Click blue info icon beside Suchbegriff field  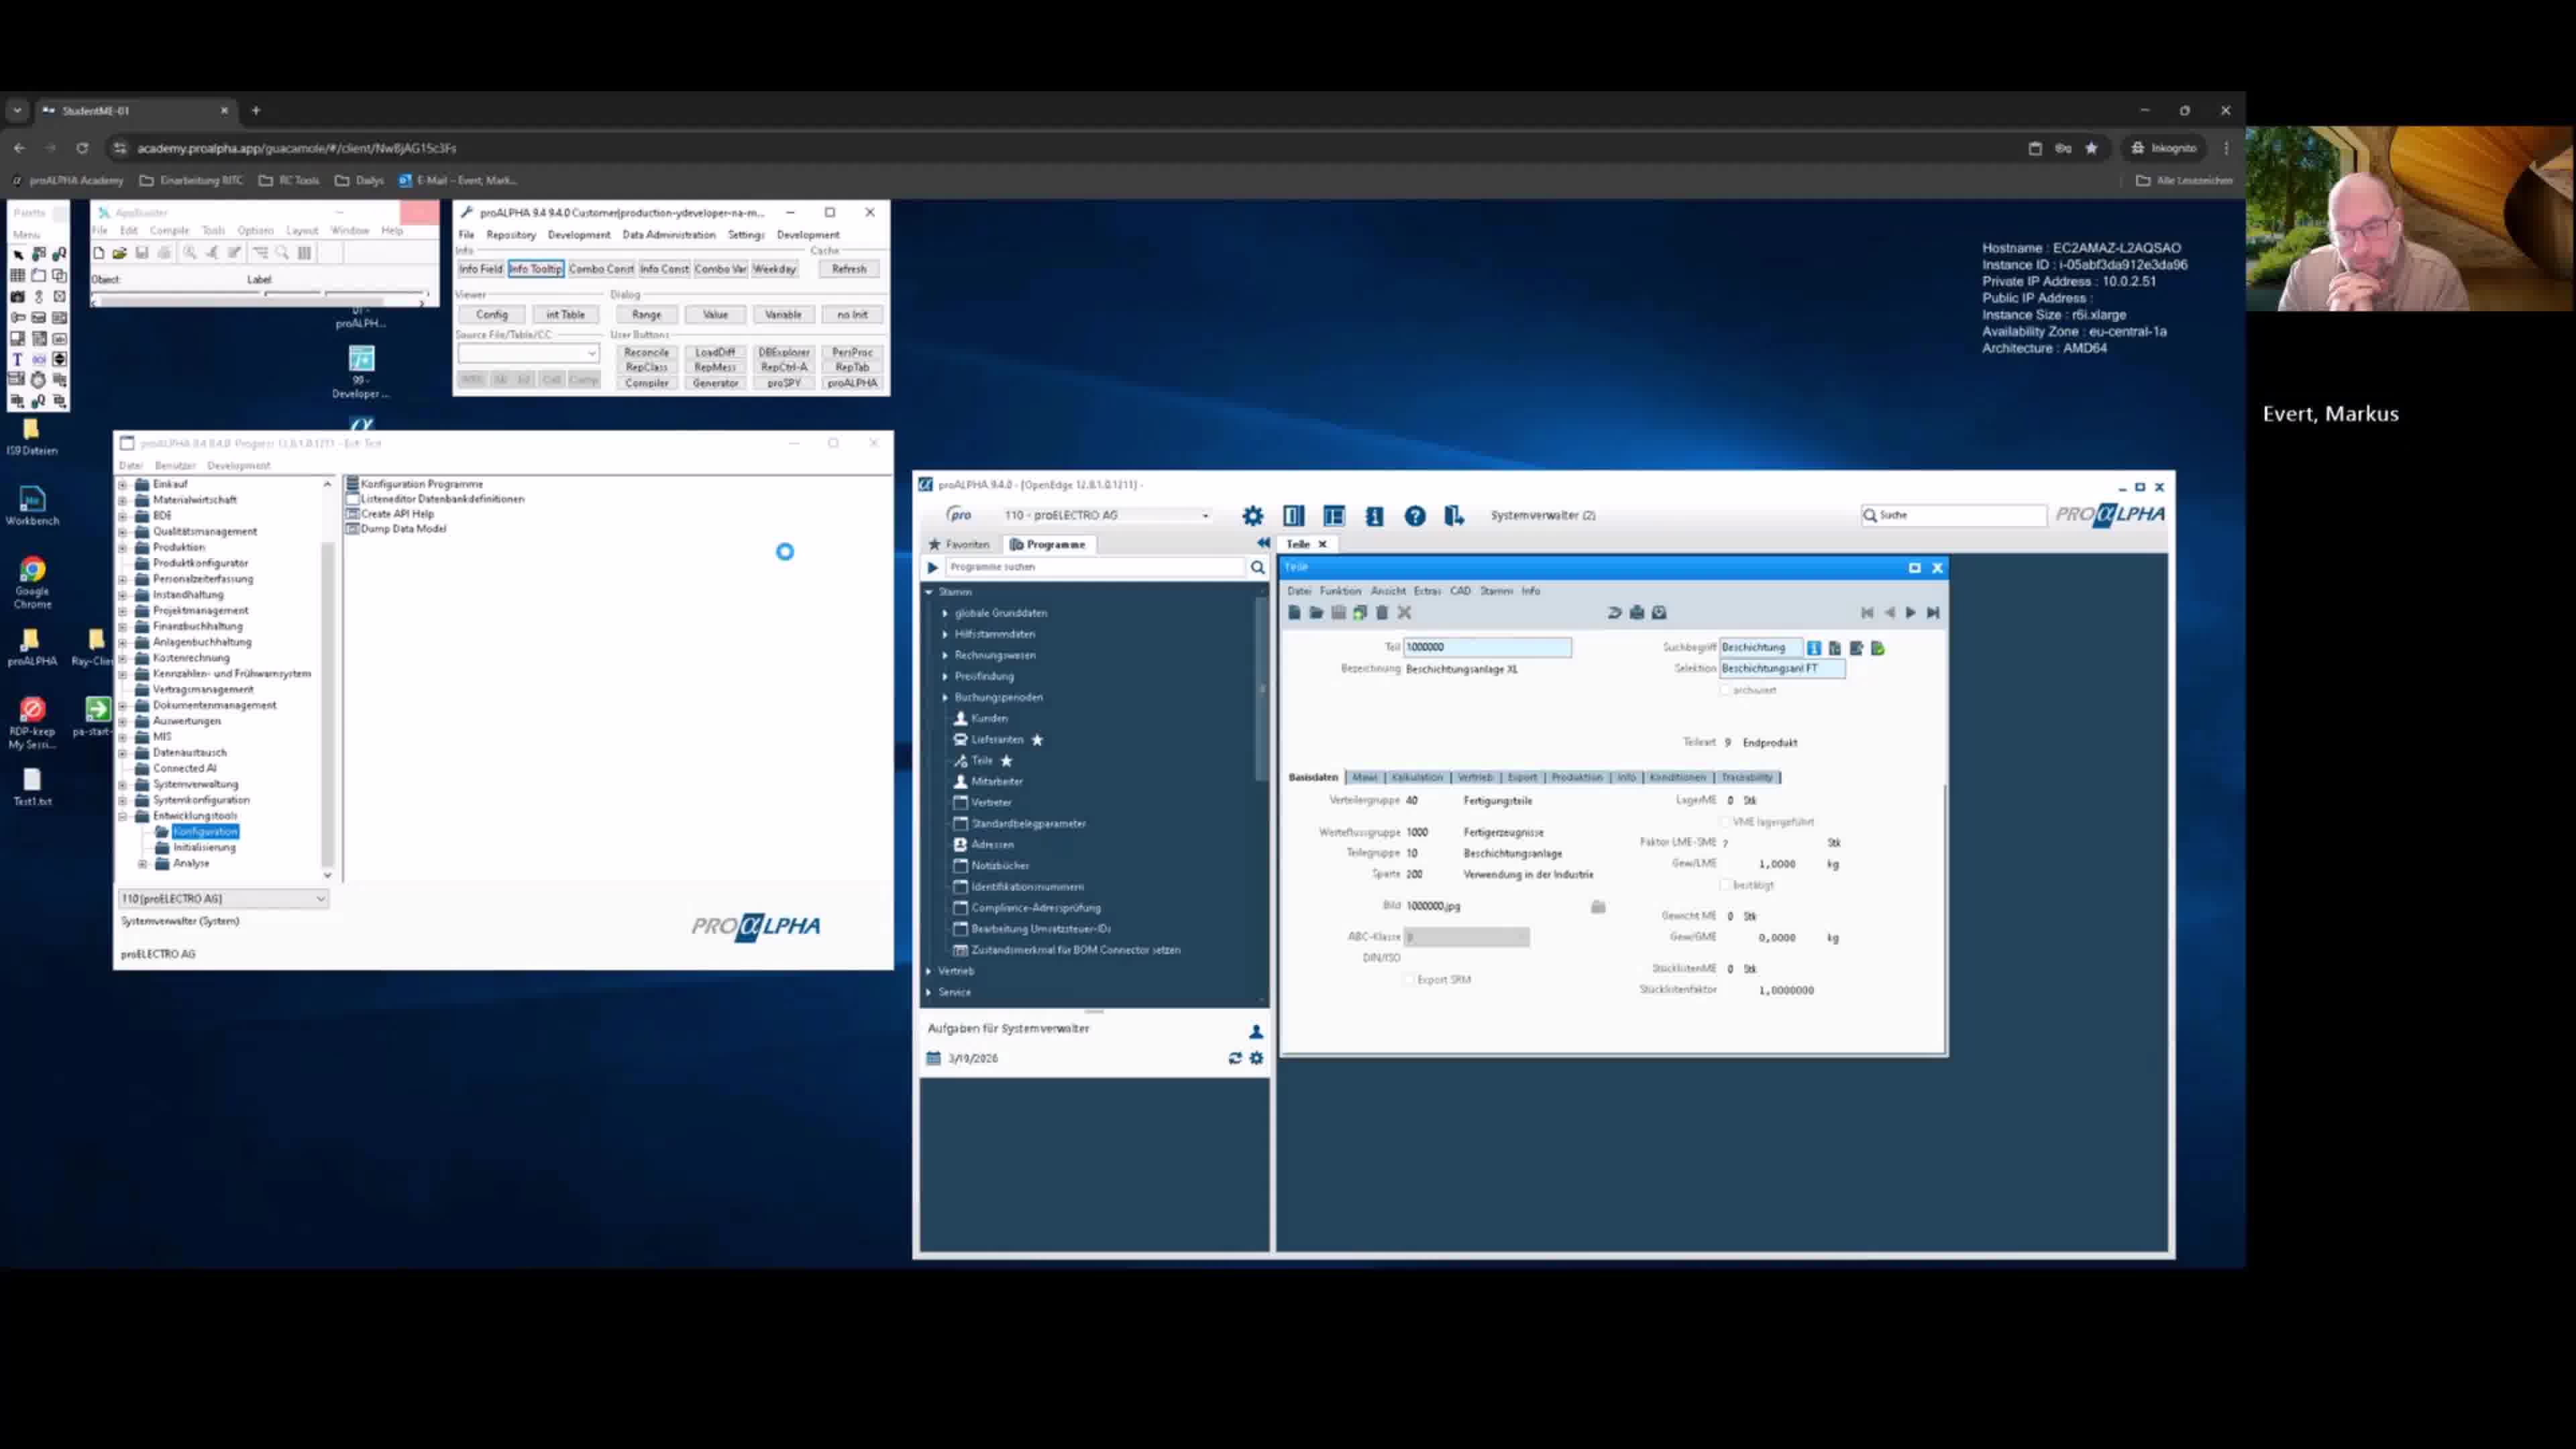1814,648
